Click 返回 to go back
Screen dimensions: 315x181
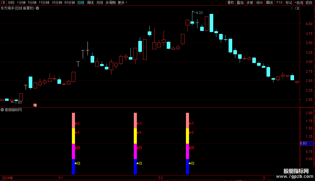[309, 3]
